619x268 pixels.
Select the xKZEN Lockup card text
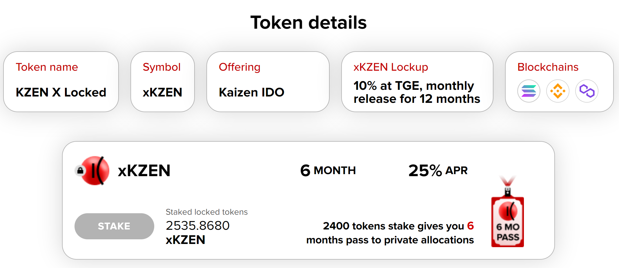click(x=417, y=92)
